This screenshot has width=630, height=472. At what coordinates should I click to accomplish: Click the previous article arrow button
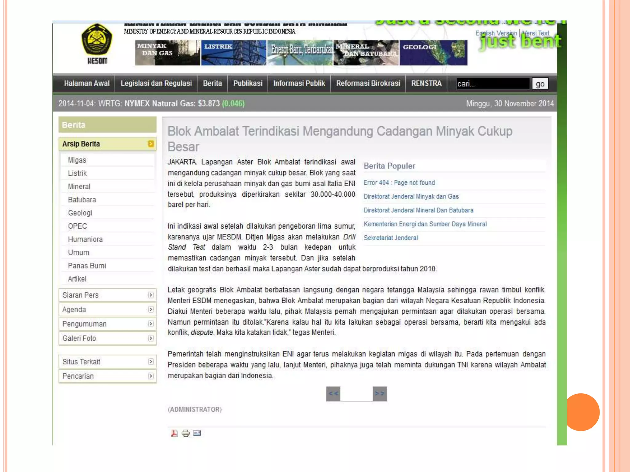[333, 394]
